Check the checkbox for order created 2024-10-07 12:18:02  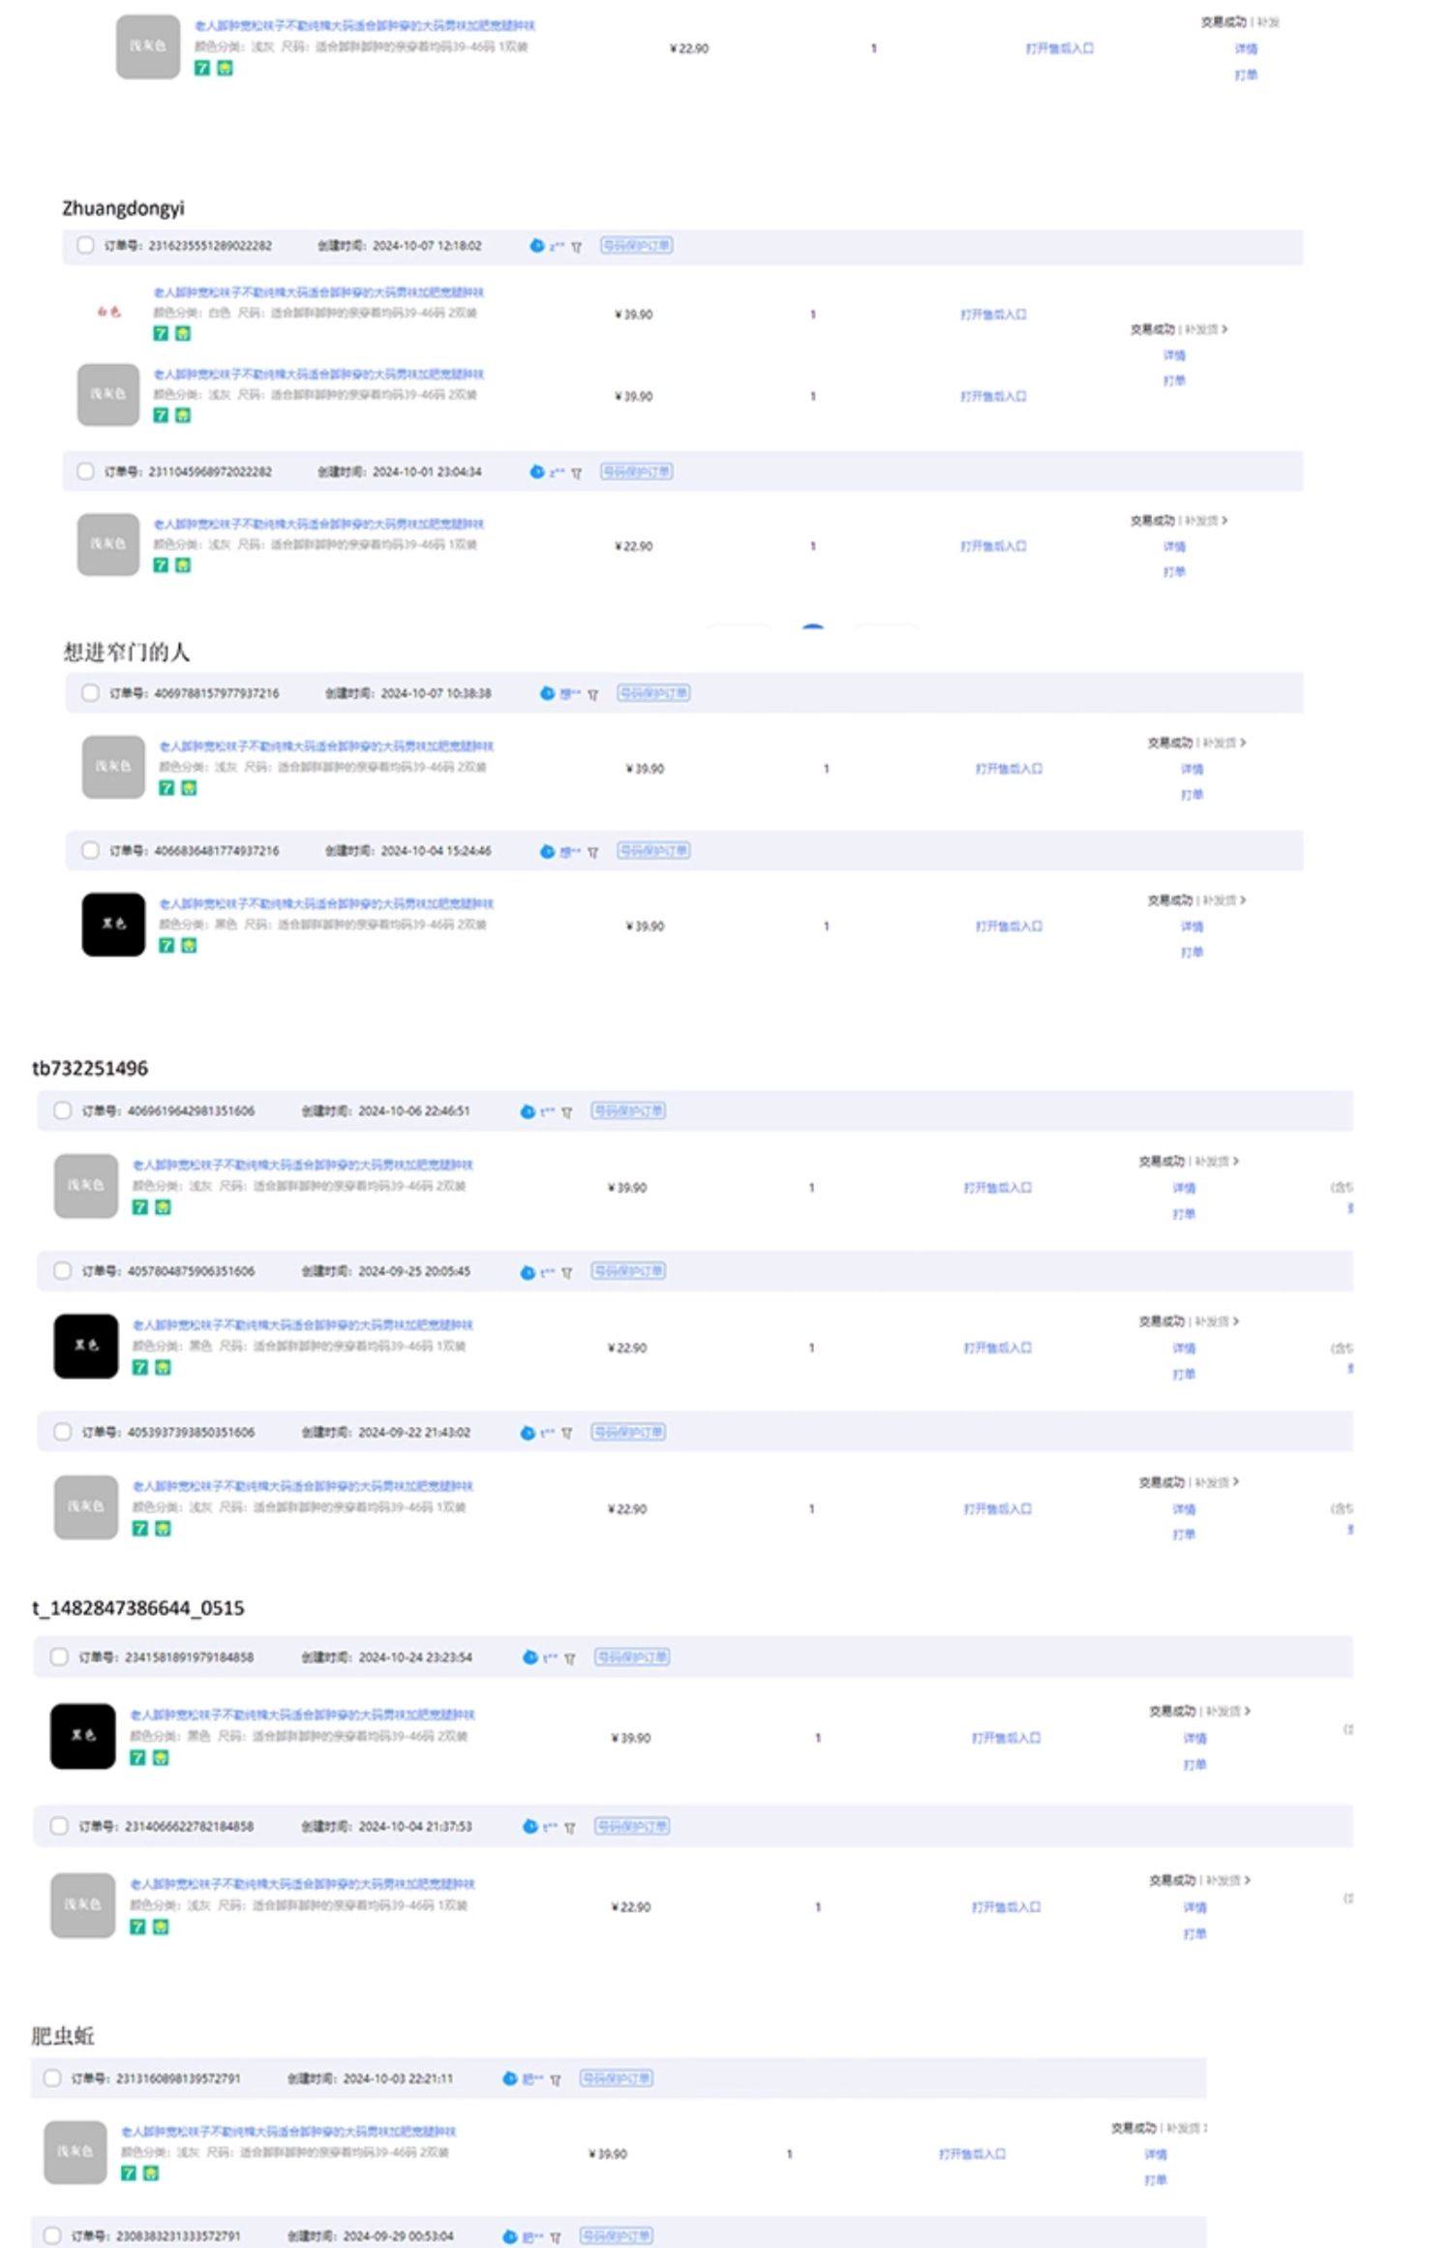tap(85, 245)
